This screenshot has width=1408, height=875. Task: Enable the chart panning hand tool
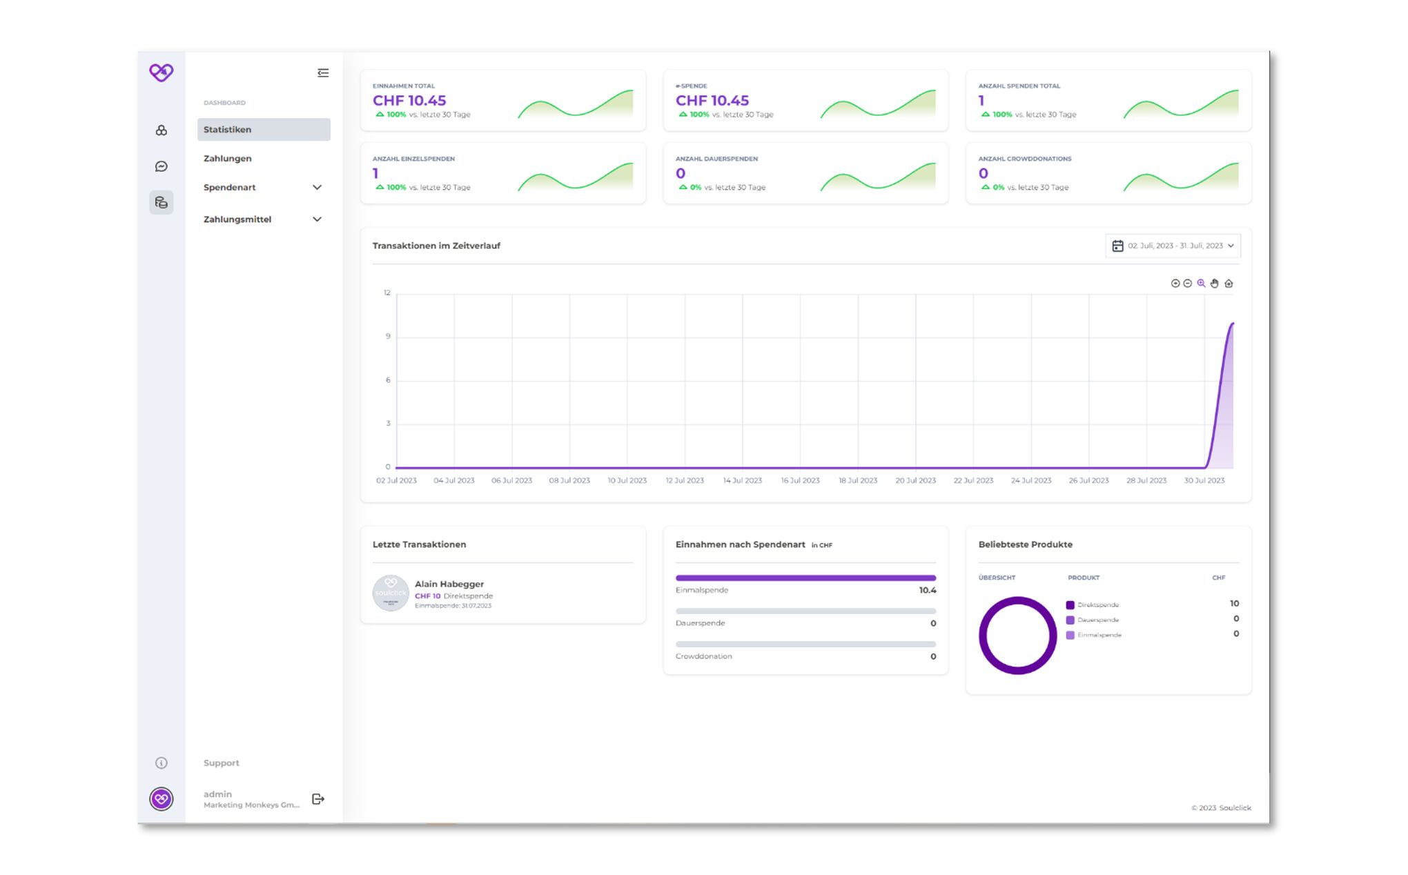pyautogui.click(x=1215, y=284)
